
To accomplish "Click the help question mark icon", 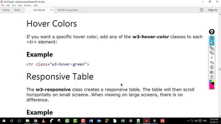I will coord(202,10).
